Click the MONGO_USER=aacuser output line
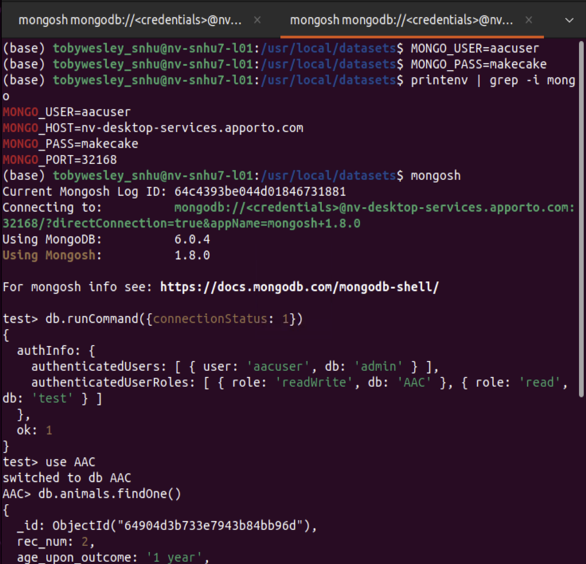 coord(67,111)
